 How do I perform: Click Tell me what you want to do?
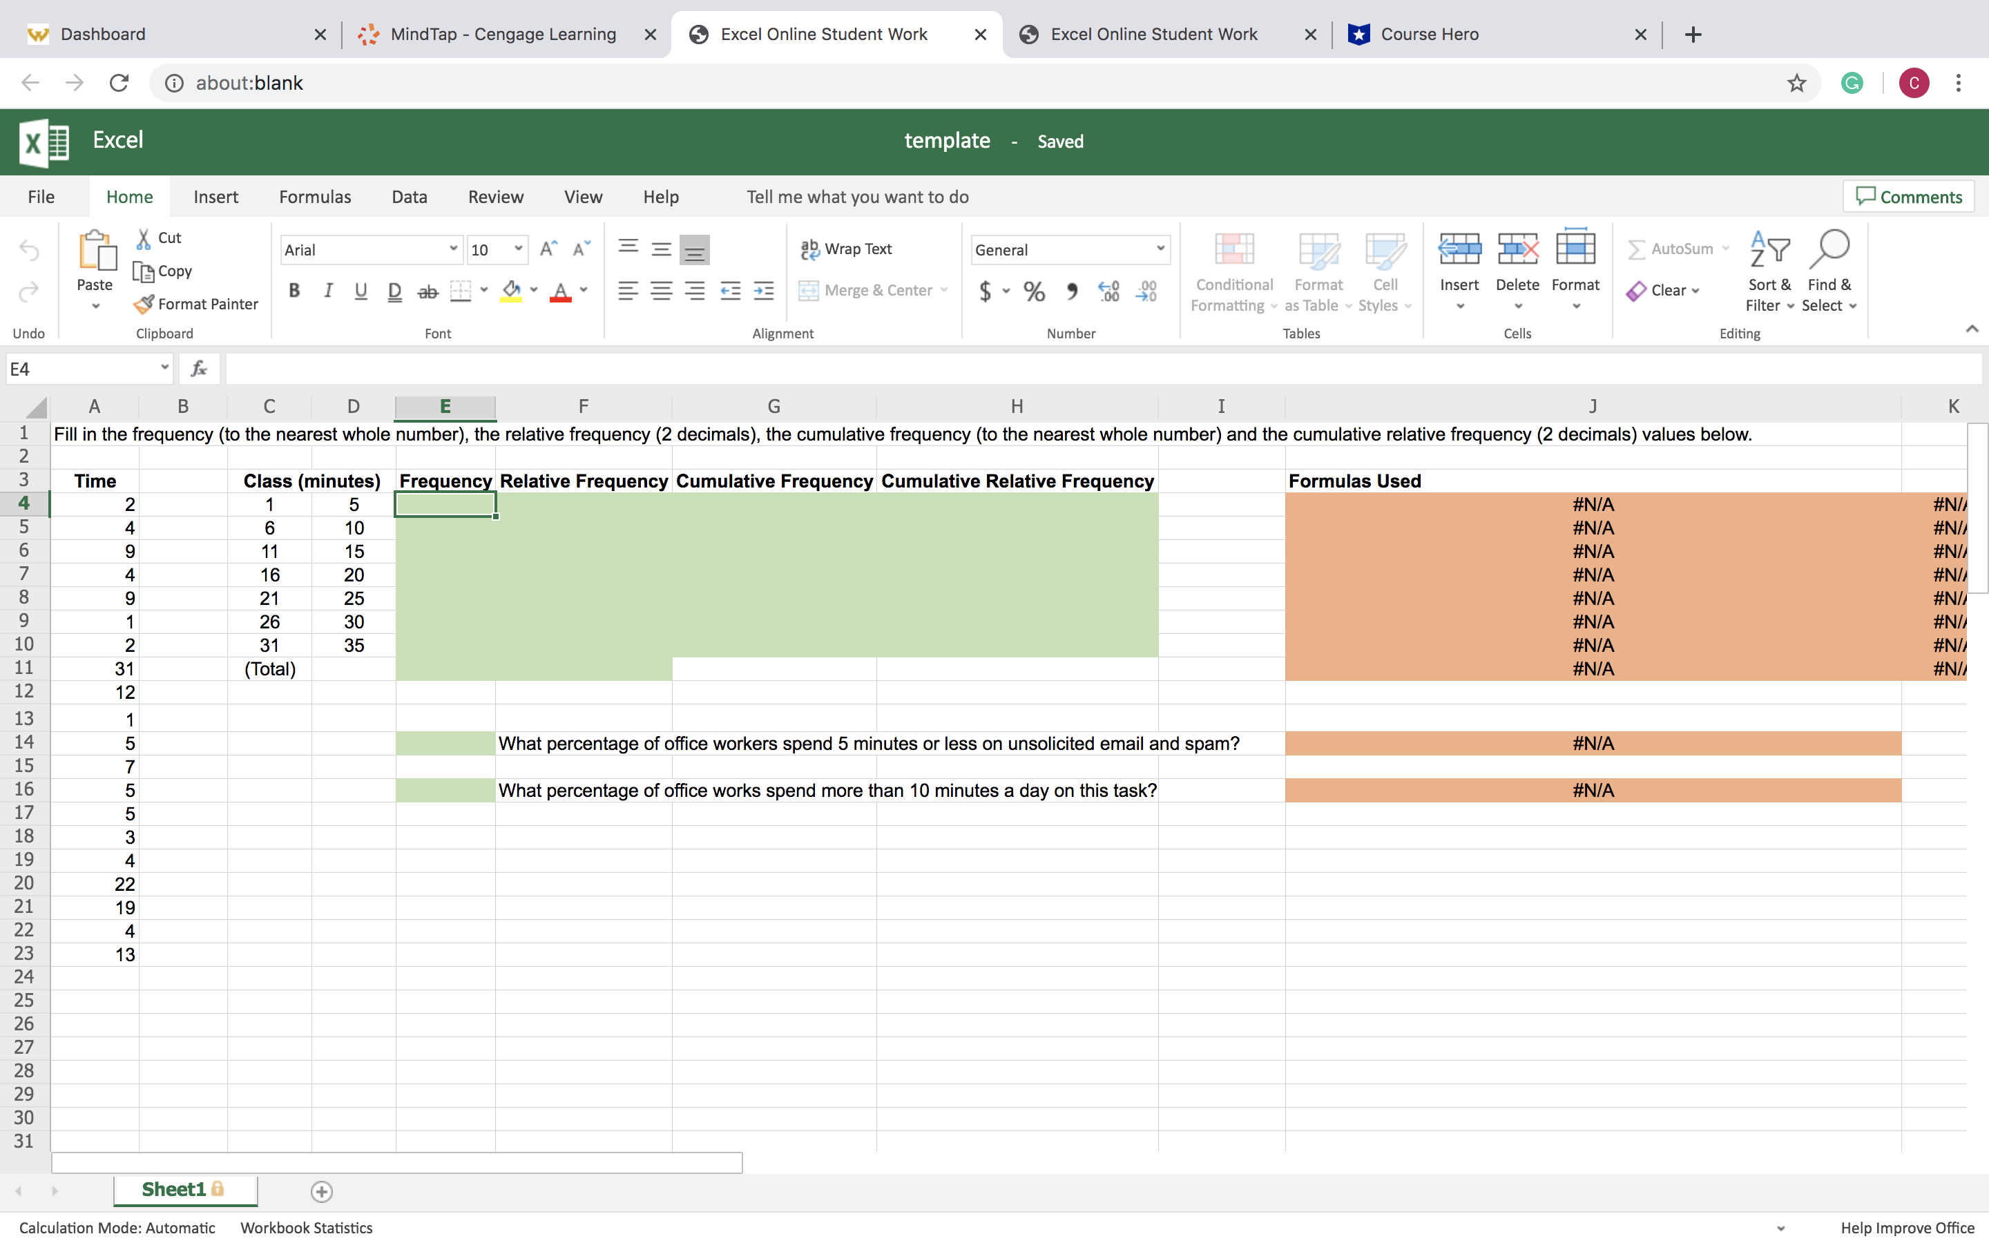click(857, 197)
